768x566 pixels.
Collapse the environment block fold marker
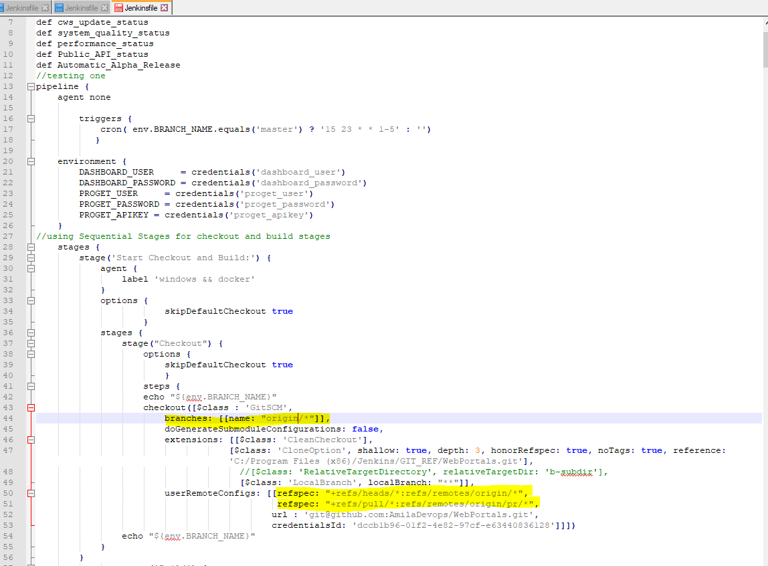(x=31, y=162)
